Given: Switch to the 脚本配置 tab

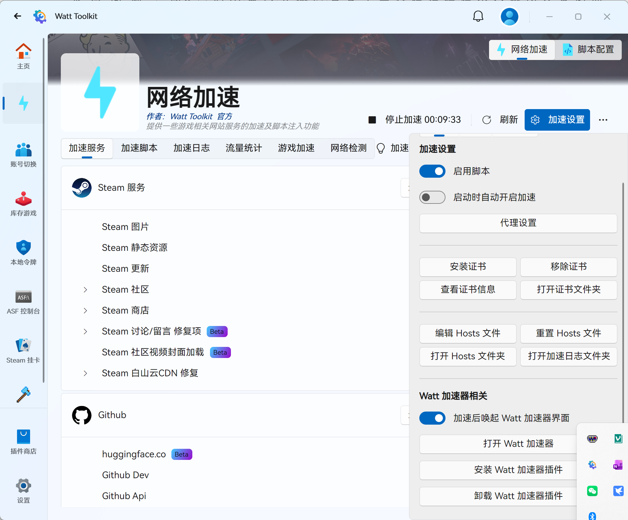Looking at the screenshot, I should 588,50.
